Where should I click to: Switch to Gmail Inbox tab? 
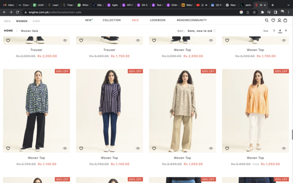click(x=9, y=5)
